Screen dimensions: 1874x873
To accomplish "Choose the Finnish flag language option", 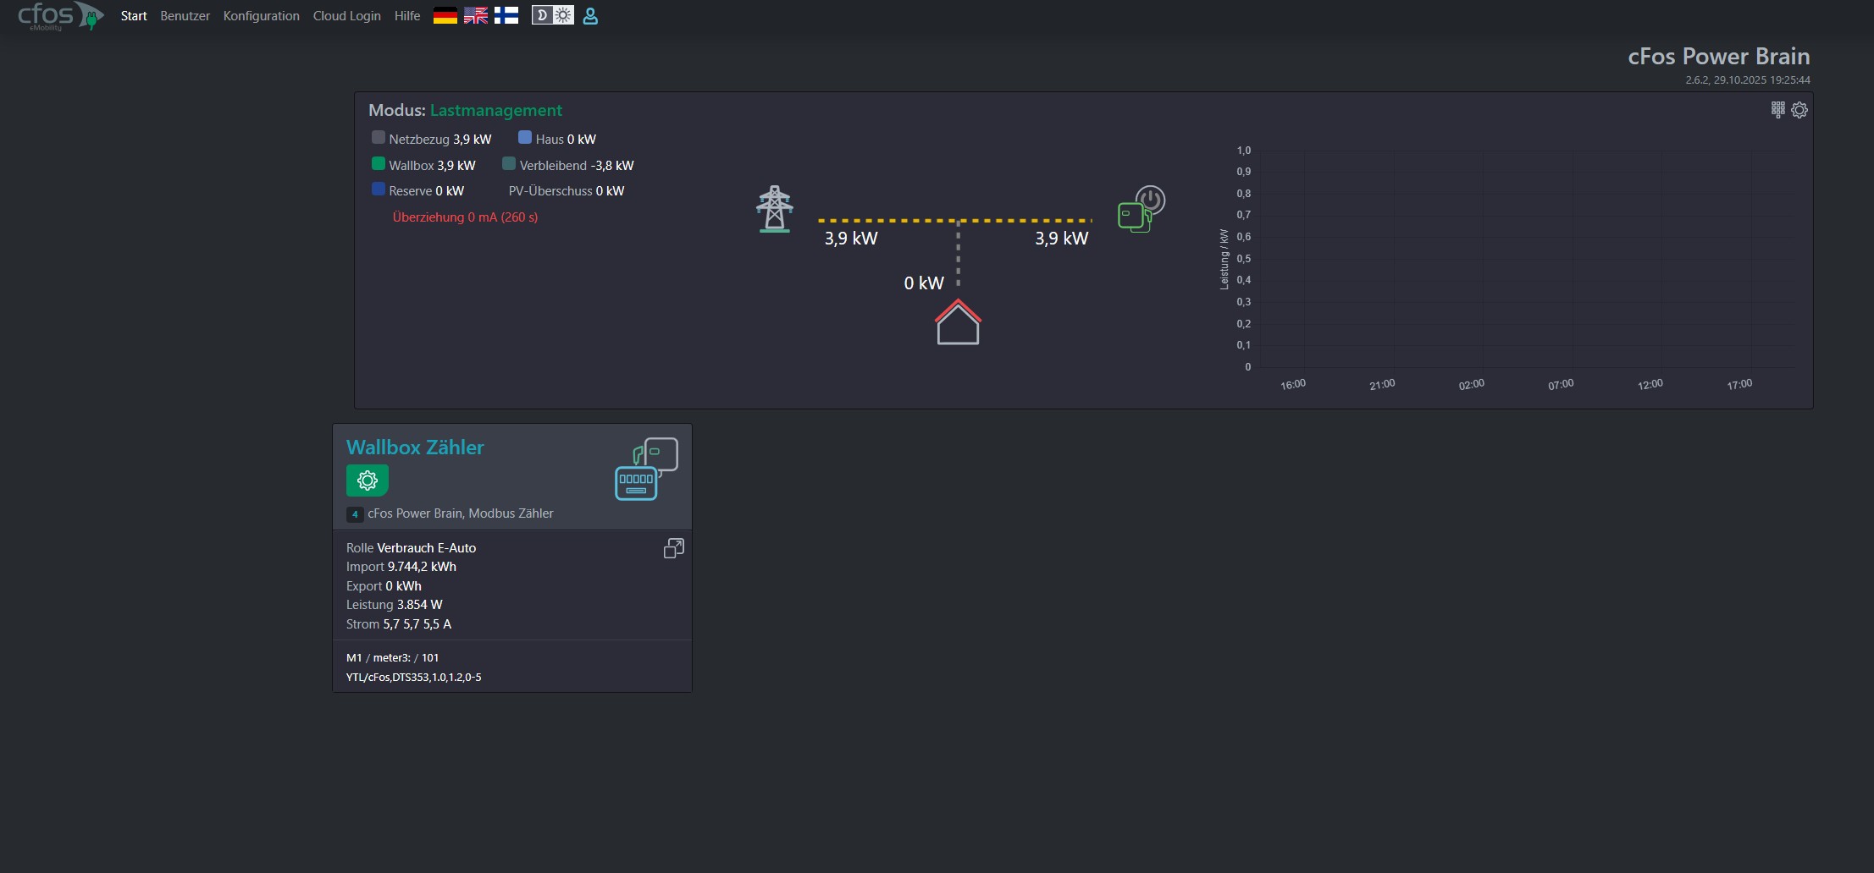I will pyautogui.click(x=506, y=16).
